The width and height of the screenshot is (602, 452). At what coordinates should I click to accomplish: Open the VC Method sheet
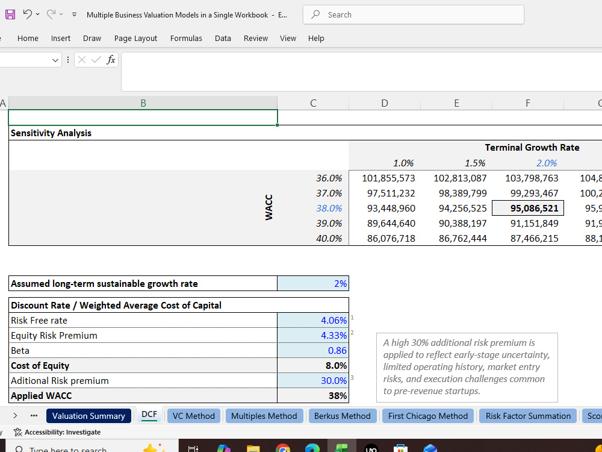pyautogui.click(x=193, y=416)
